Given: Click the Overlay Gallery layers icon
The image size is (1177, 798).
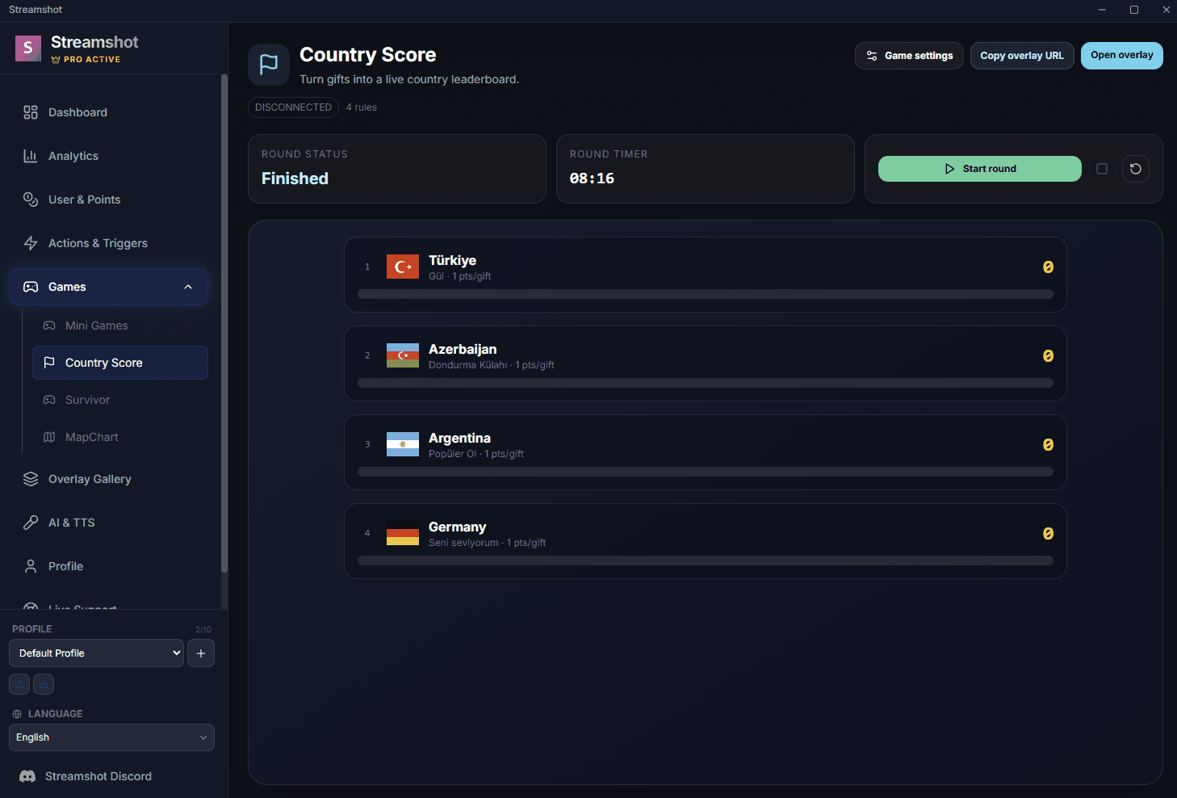Looking at the screenshot, I should pos(31,479).
